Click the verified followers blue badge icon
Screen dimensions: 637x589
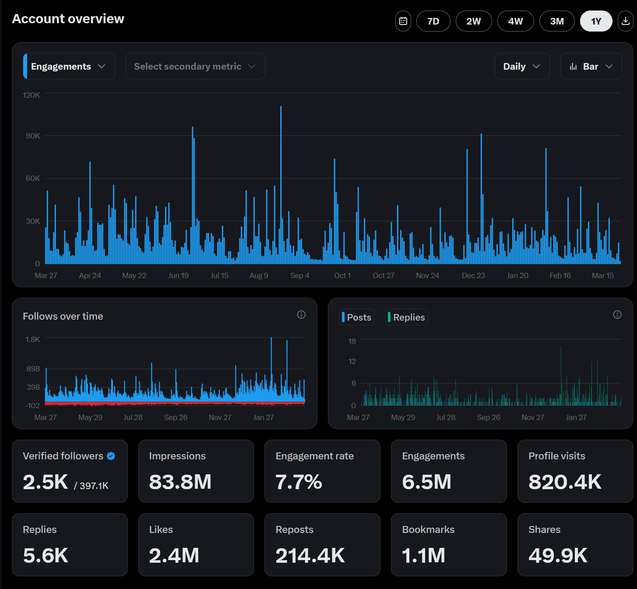tap(111, 456)
